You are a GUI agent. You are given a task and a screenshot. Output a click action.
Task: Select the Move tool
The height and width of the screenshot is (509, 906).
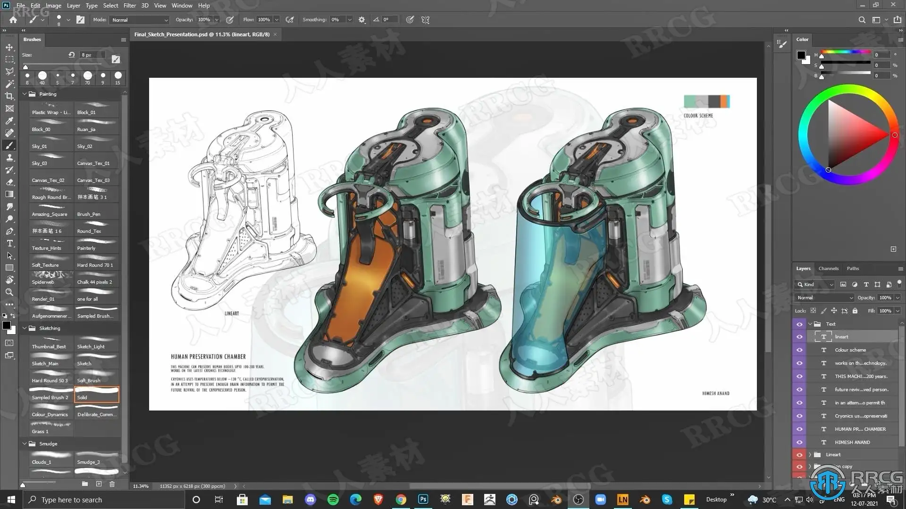click(x=9, y=47)
